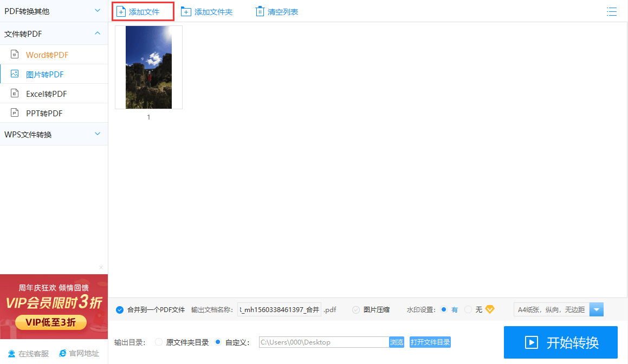628x364 pixels.
Task: Choose custom output directory radio
Action: point(218,342)
